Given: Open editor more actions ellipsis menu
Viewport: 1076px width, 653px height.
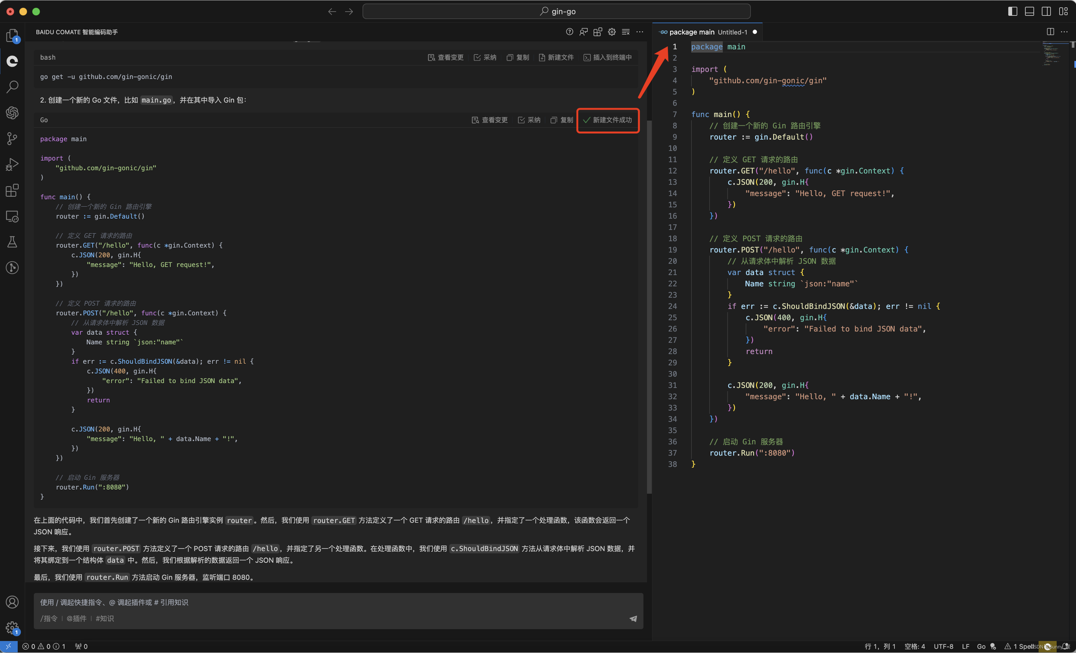Looking at the screenshot, I should click(1064, 32).
